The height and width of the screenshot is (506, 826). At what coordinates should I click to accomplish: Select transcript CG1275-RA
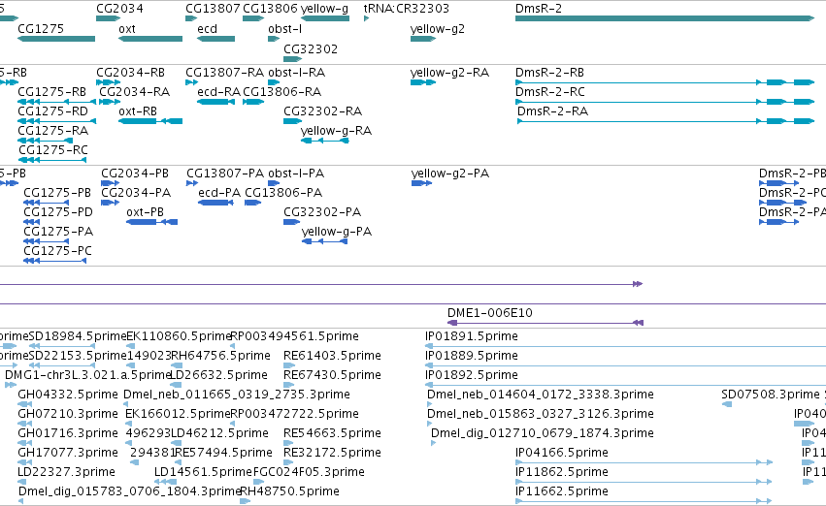(46, 141)
